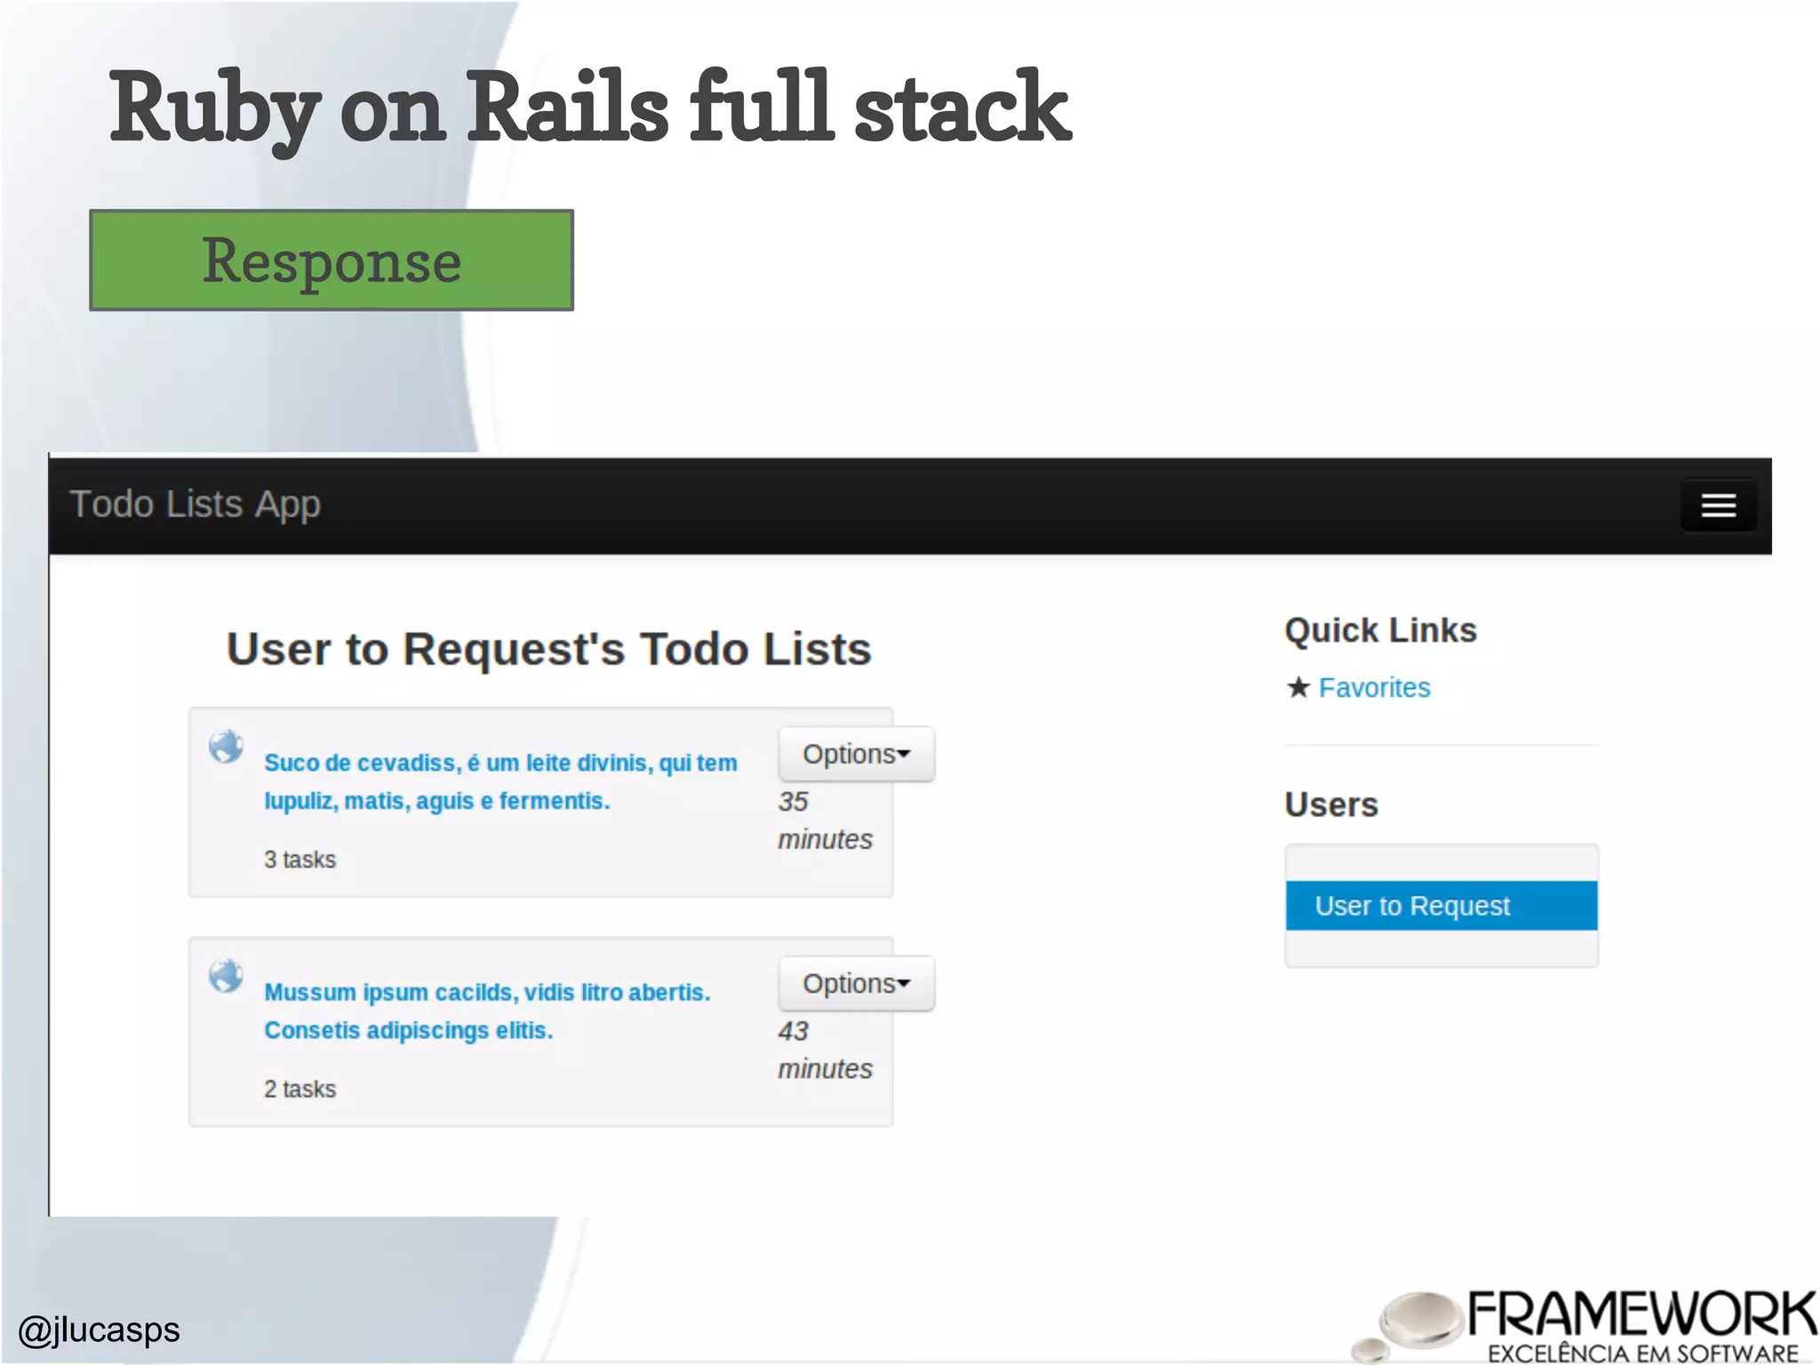The image size is (1820, 1365).
Task: Click the User to Request's Todo Lists heading
Action: coord(548,648)
